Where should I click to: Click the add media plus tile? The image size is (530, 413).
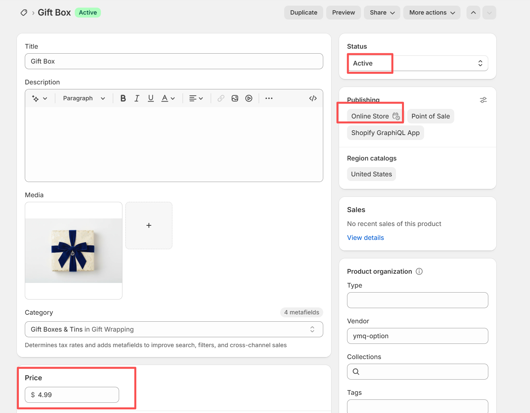pyautogui.click(x=149, y=225)
